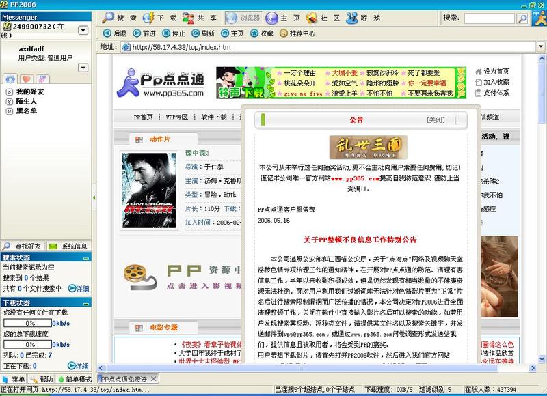The image size is (547, 396).
Task: Click the www.pp365.com red link in notice
Action: click(x=355, y=178)
